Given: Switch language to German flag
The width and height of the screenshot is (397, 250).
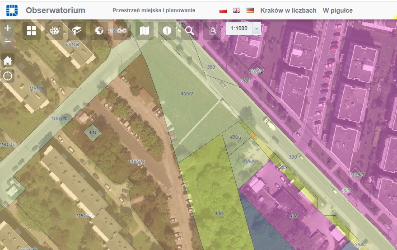Looking at the screenshot, I should 250,10.
